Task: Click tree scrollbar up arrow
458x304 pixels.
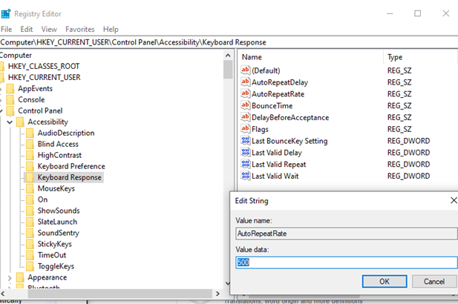Action: [x=228, y=55]
